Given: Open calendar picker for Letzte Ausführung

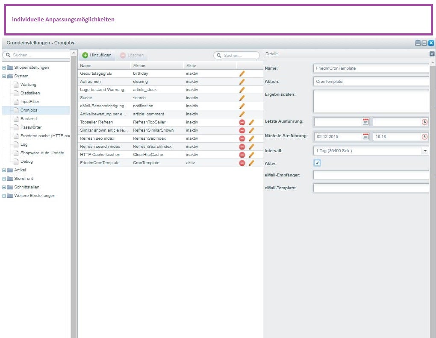Looking at the screenshot, I should click(x=365, y=122).
